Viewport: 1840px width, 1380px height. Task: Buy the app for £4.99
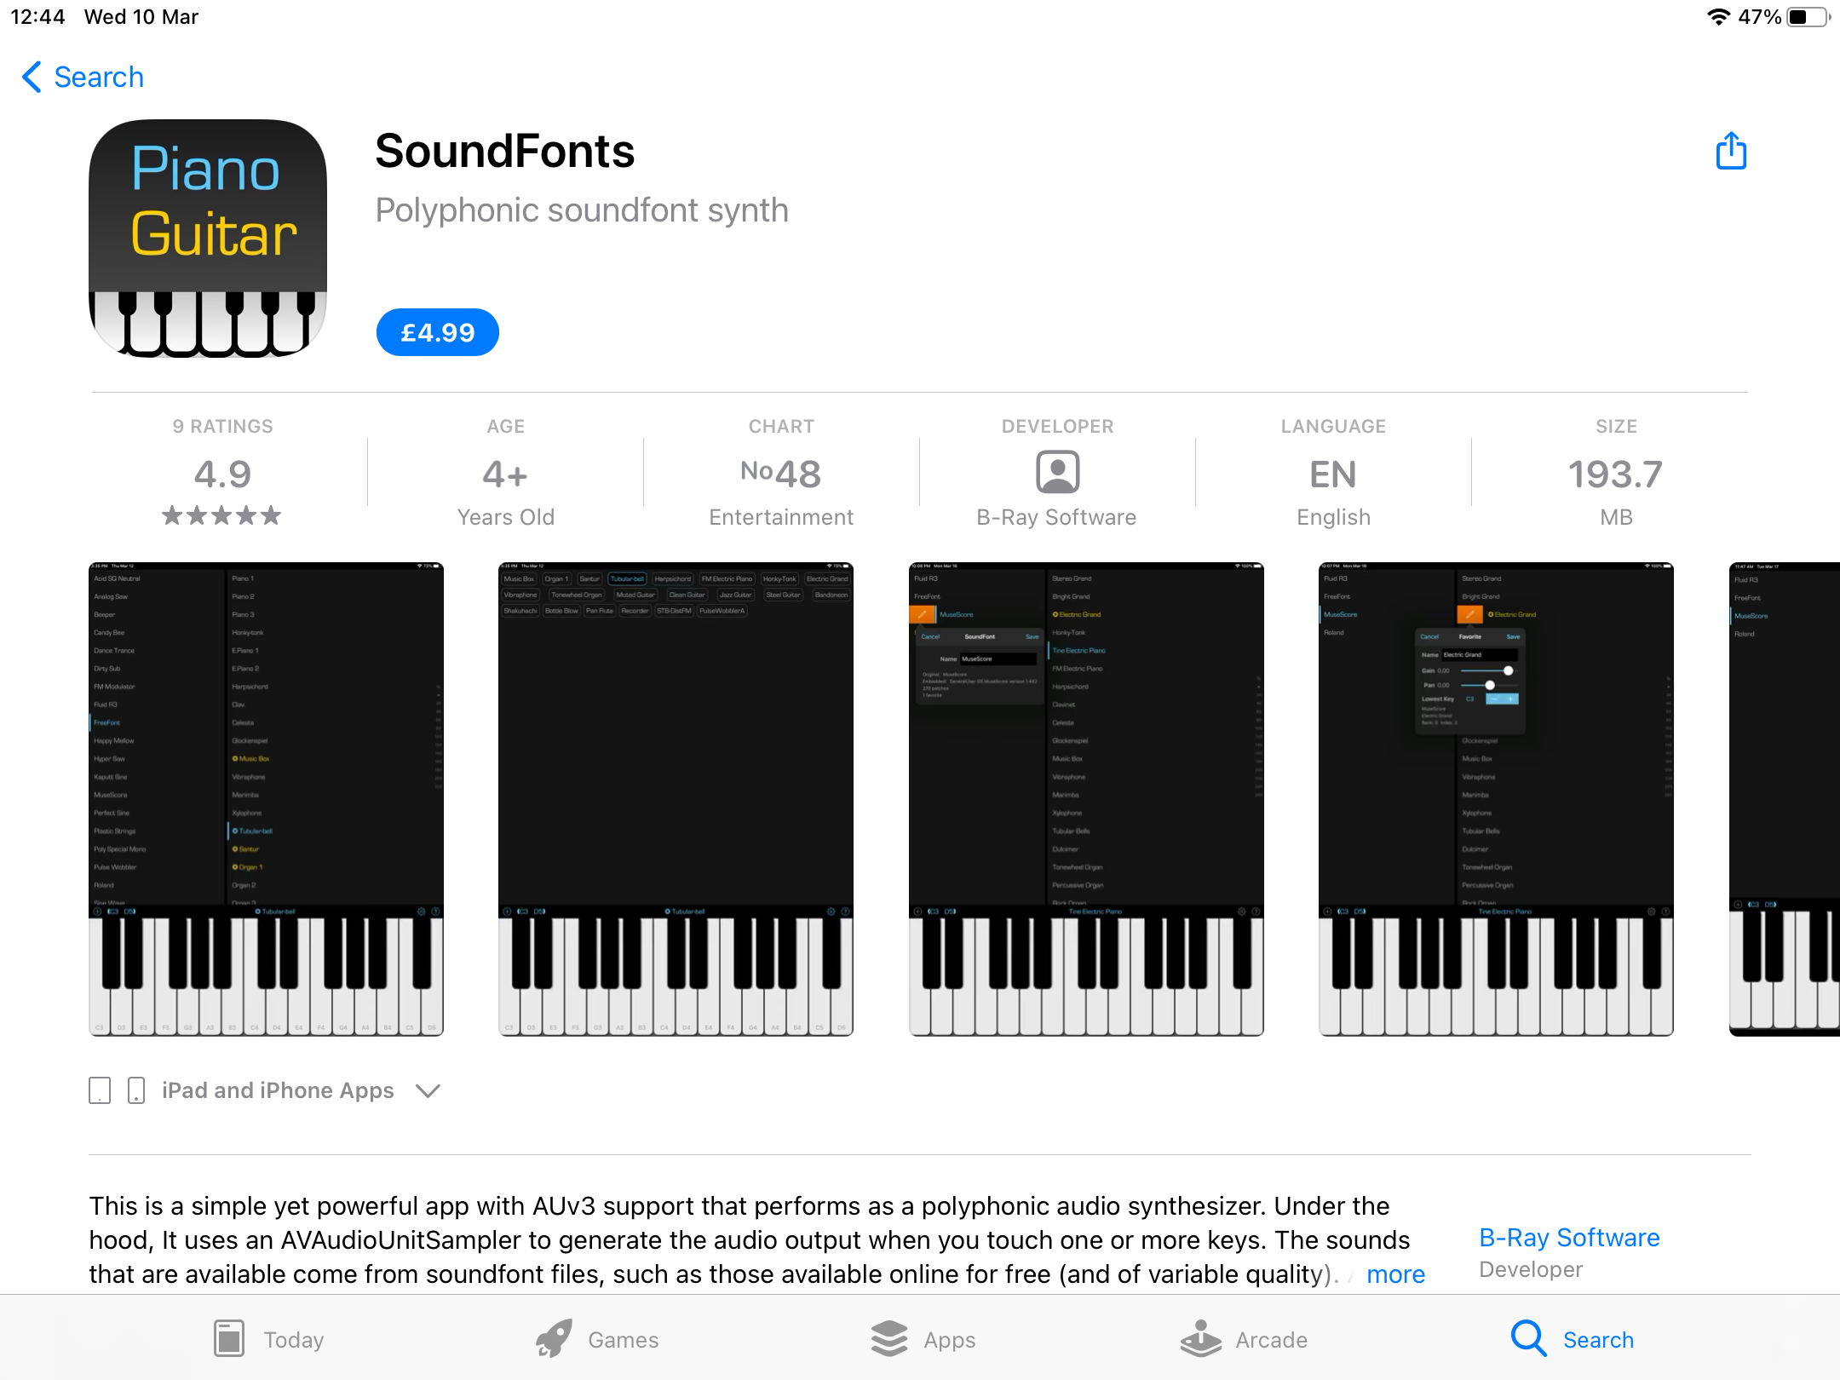click(437, 332)
